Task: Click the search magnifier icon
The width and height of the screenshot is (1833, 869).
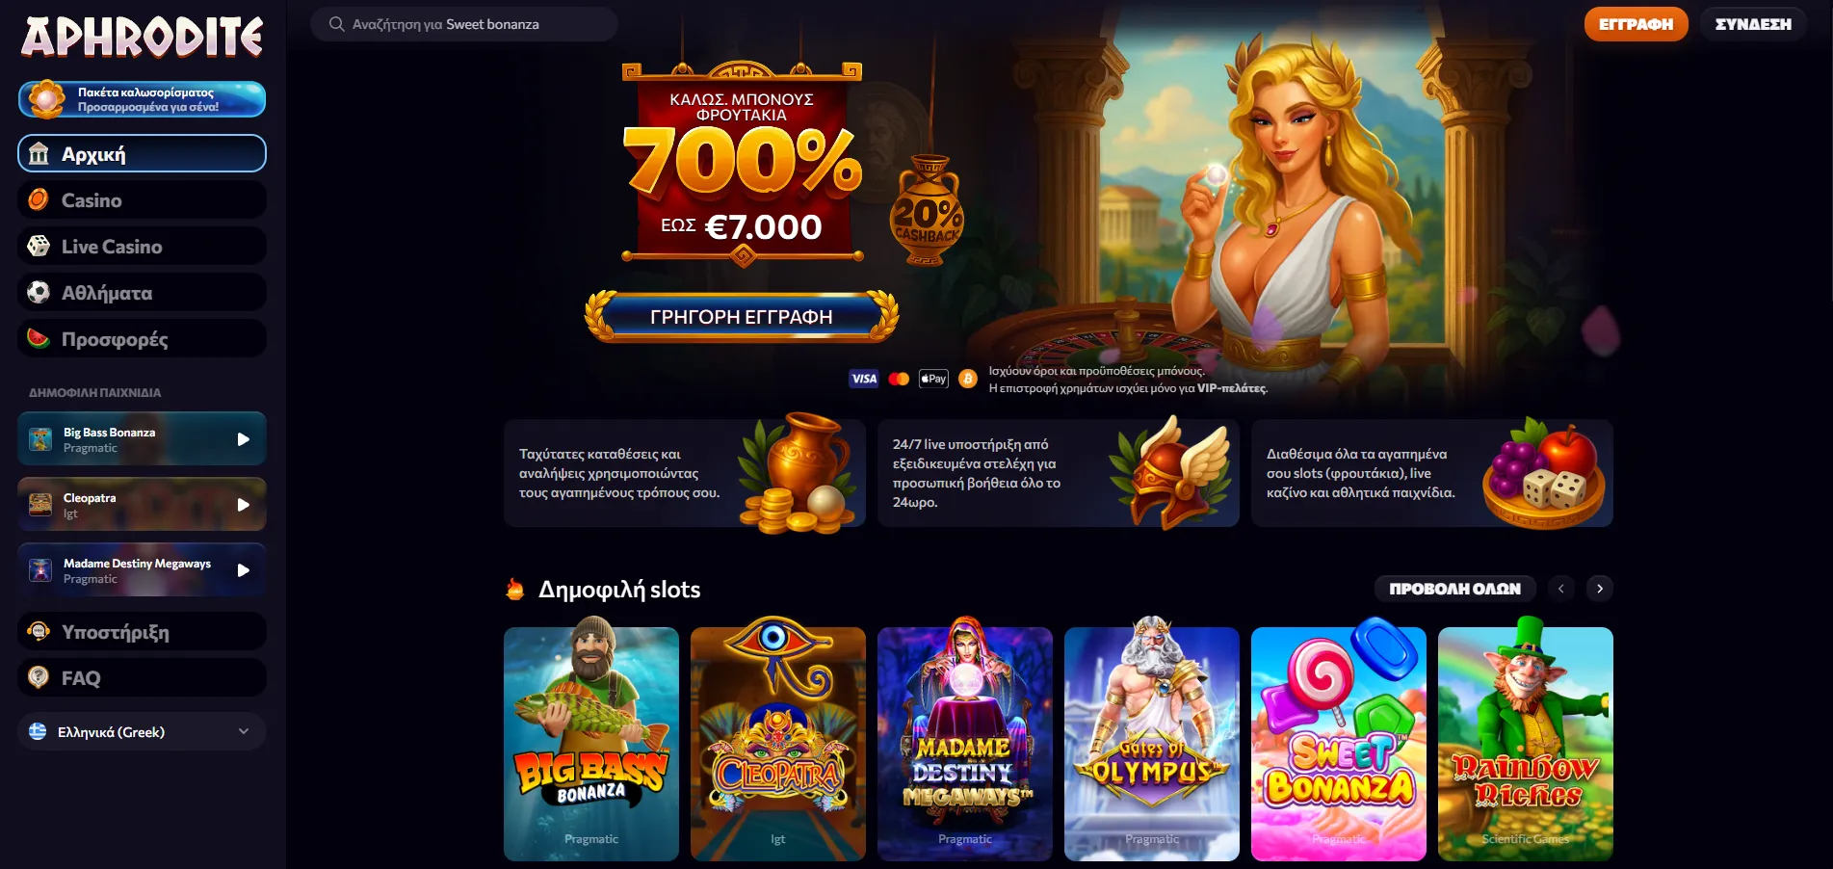Action: [336, 24]
